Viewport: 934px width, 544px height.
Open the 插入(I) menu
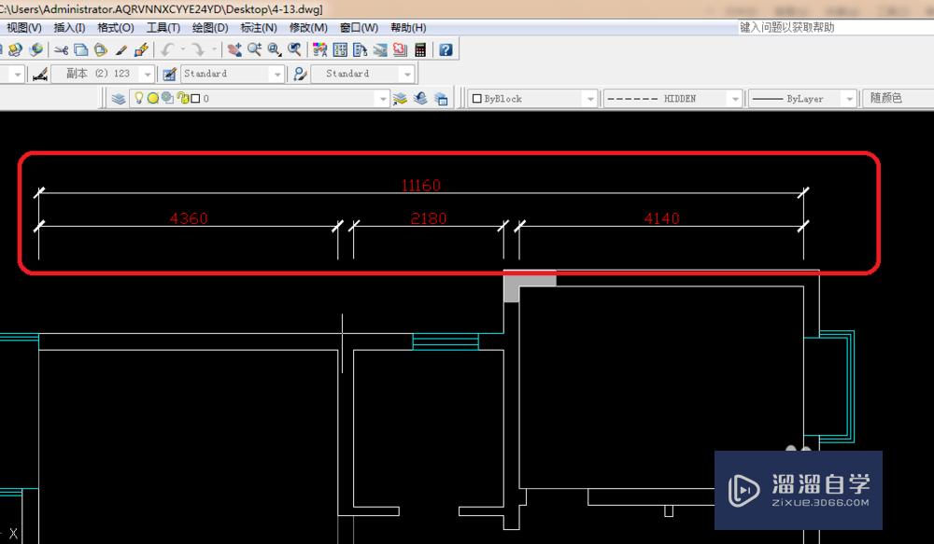[x=69, y=27]
